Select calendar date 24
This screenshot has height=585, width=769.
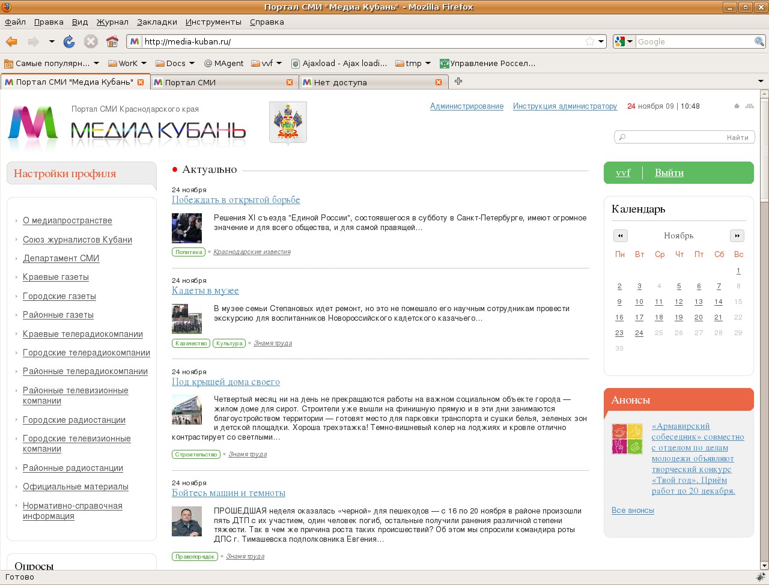pyautogui.click(x=639, y=333)
